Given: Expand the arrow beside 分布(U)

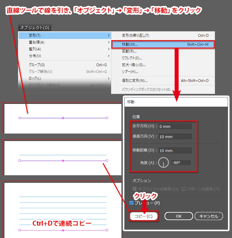Looking at the screenshot, I should [x=109, y=56].
